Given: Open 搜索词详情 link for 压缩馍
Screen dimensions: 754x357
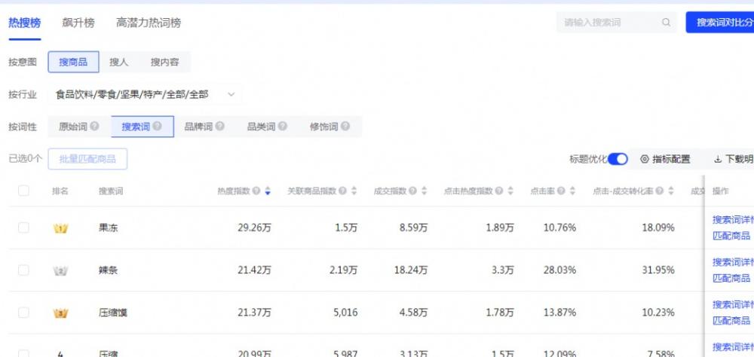Looking at the screenshot, I should click(733, 304).
